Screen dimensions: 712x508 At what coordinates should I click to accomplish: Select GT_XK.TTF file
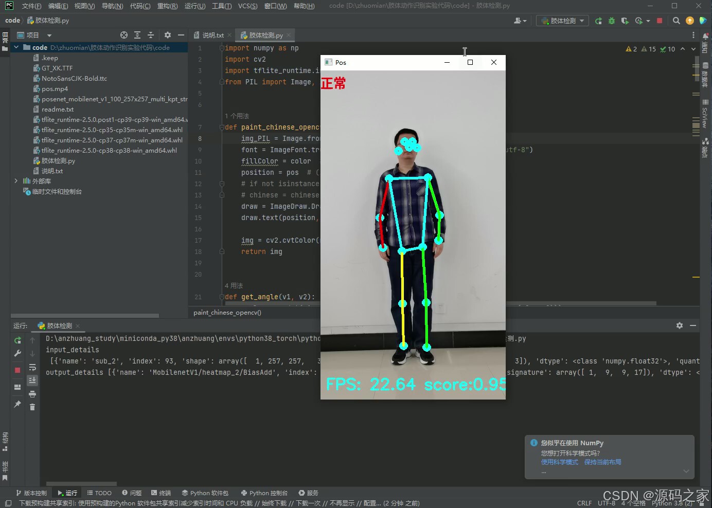click(57, 68)
